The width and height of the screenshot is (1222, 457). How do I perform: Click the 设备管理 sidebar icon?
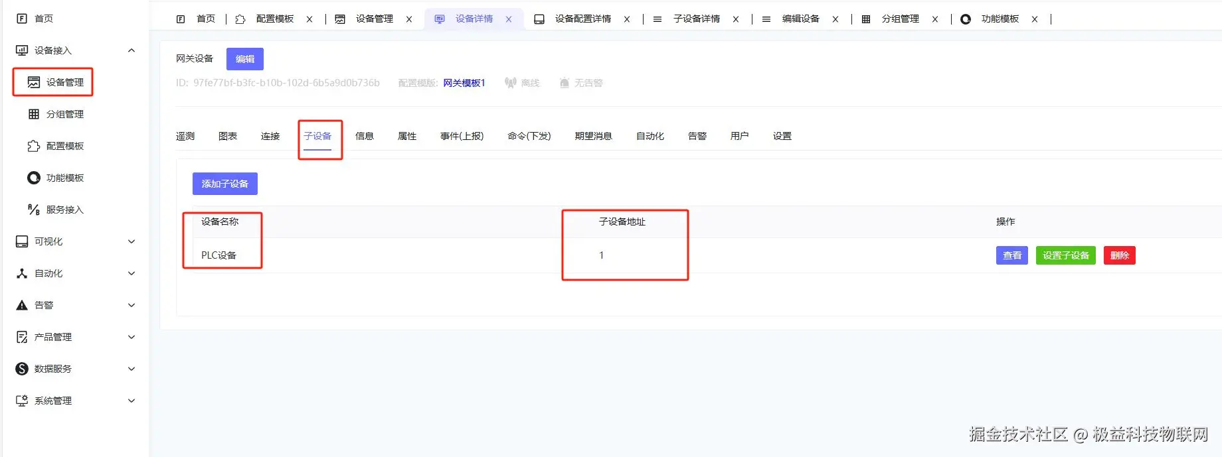tap(34, 82)
